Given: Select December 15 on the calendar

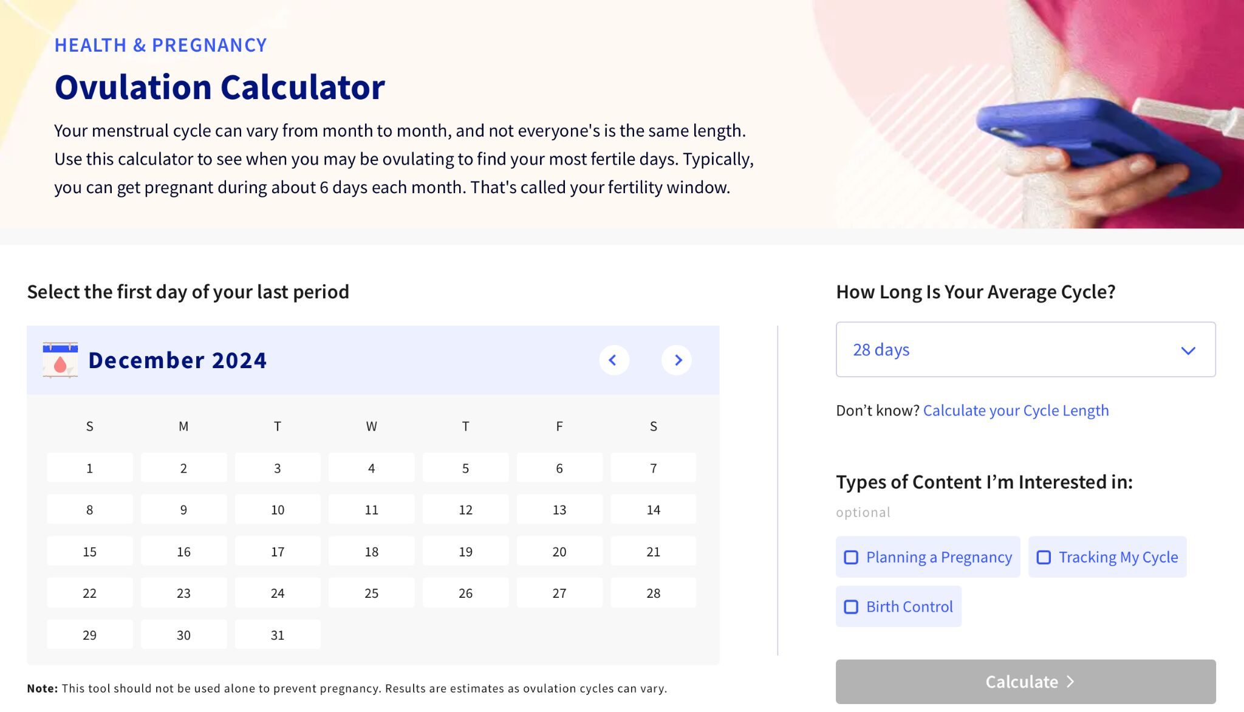Looking at the screenshot, I should [x=90, y=550].
